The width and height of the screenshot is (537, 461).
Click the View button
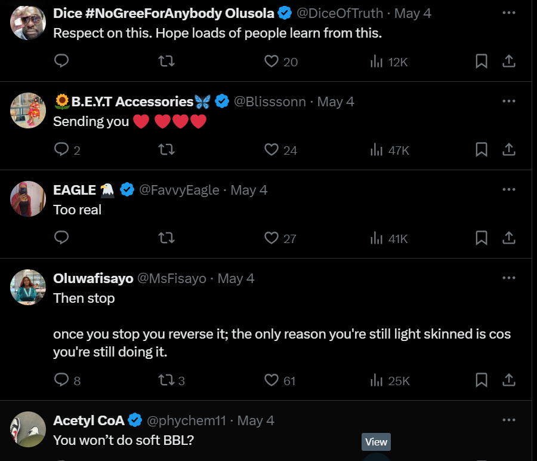(376, 442)
